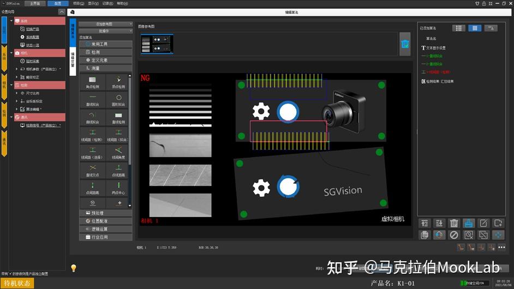Click the highlighted blue brush icon
This screenshot has height=289, width=514.
[x=469, y=224]
